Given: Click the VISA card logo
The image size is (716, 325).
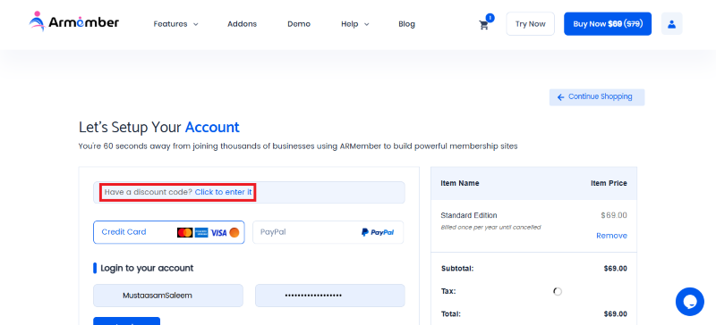Looking at the screenshot, I should click(218, 232).
